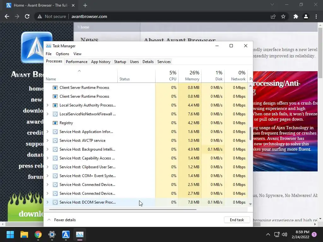Image resolution: width=323 pixels, height=242 pixels.
Task: Click the Avant Browser taskbar icon
Action: [x=66, y=234]
